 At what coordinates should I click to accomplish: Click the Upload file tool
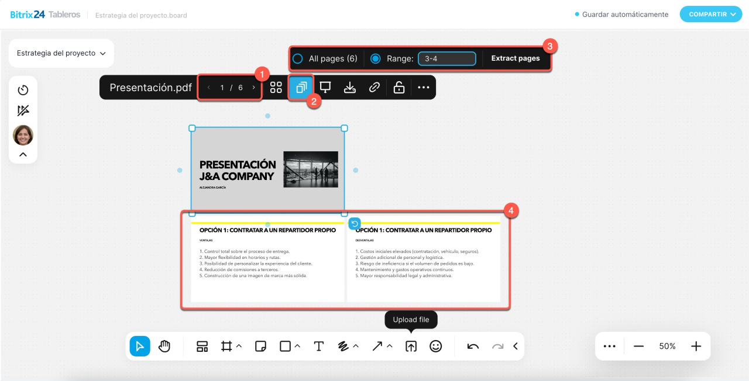pyautogui.click(x=411, y=347)
